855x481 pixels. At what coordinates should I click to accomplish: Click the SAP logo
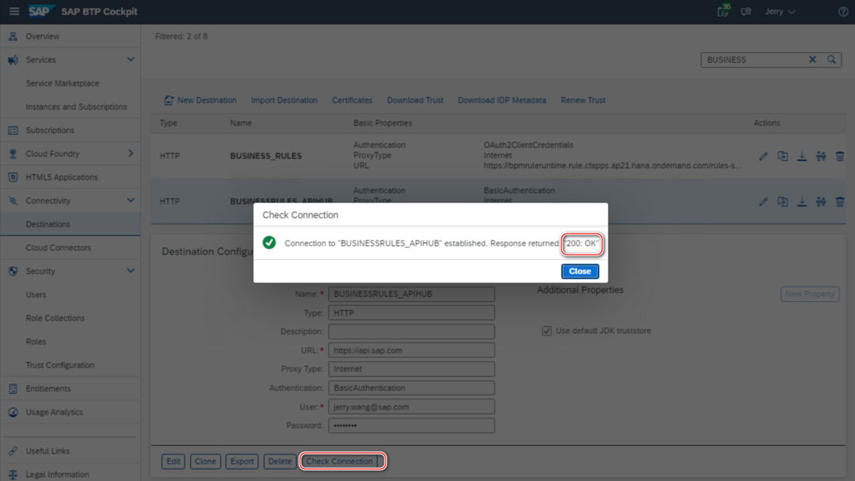40,12
